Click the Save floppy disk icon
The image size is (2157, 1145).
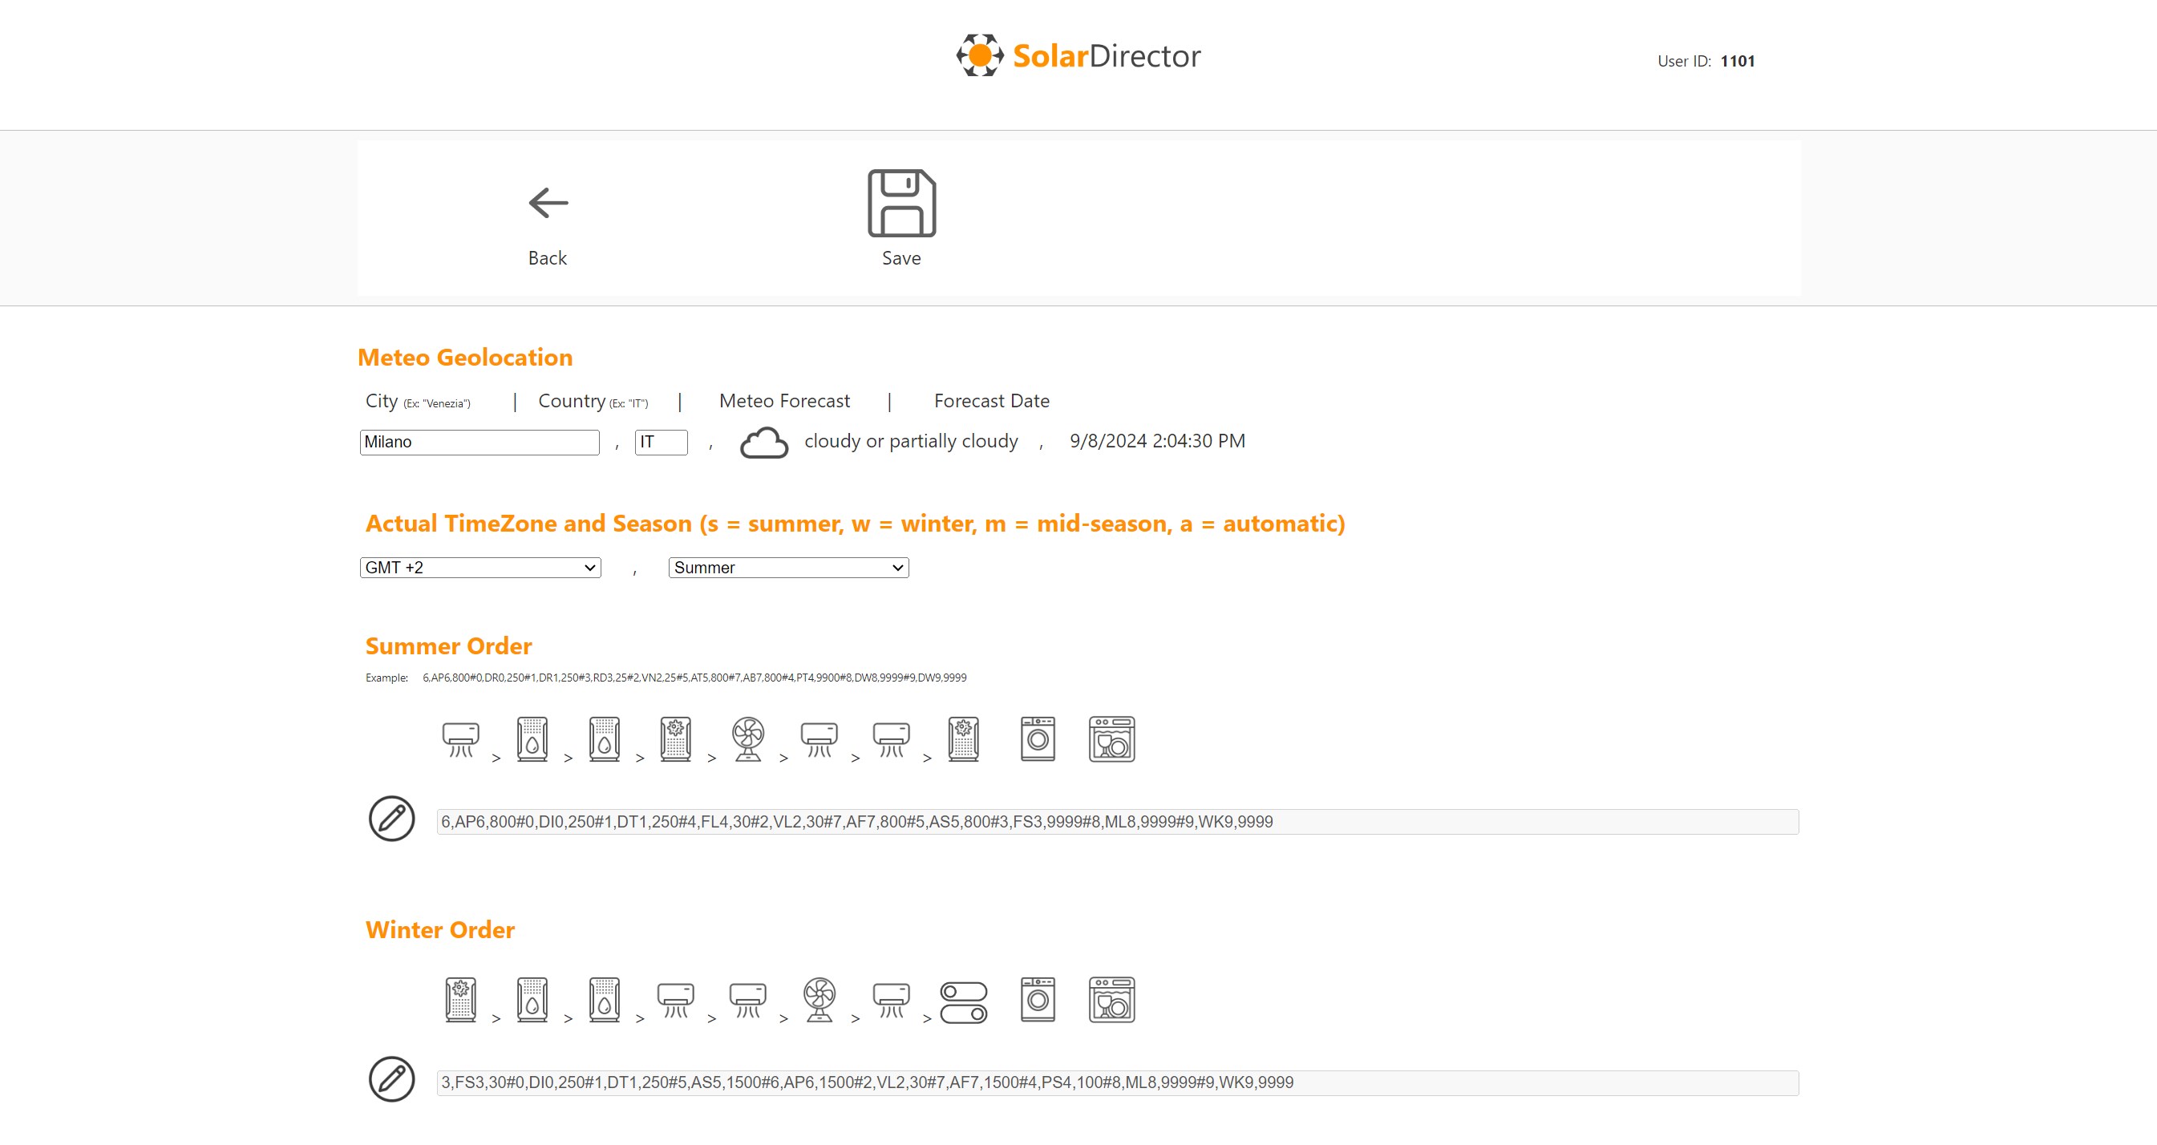point(901,204)
